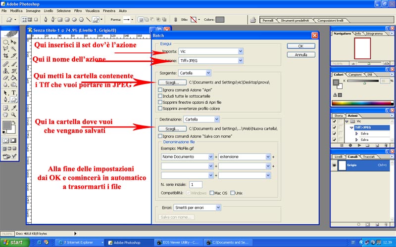The height and width of the screenshot is (247, 396).
Task: Open the Filtro menu
Action: pos(78,10)
